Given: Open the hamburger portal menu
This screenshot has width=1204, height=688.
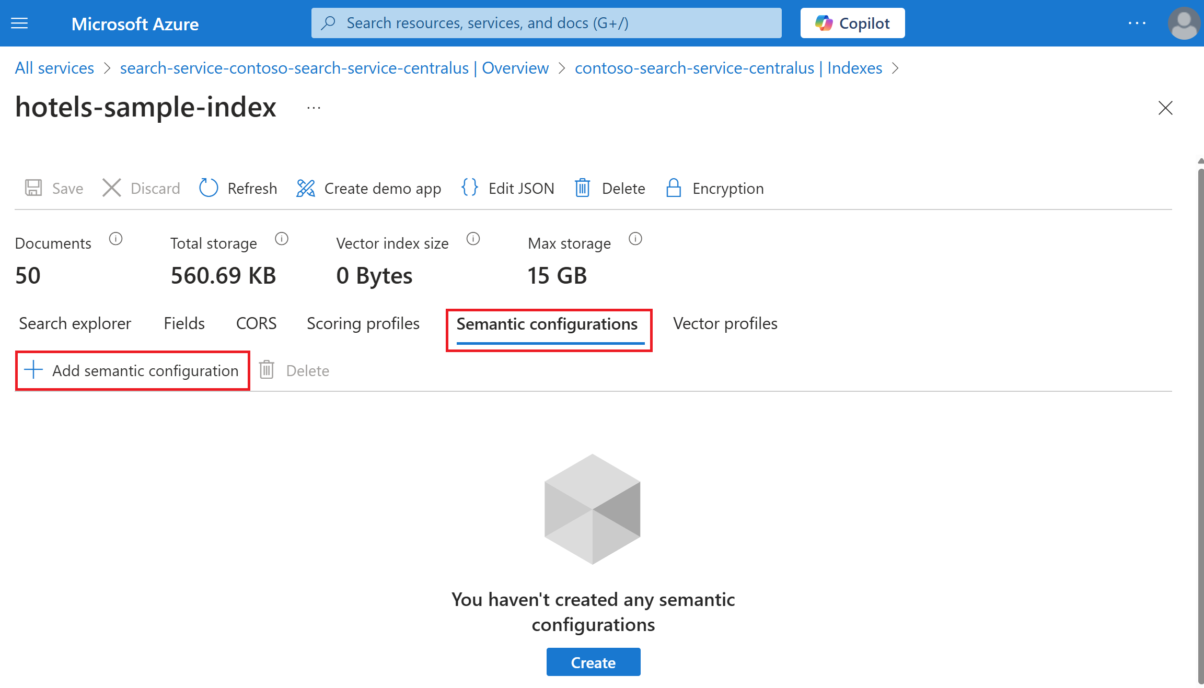Looking at the screenshot, I should point(19,24).
